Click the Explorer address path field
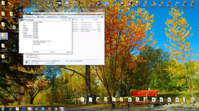Image resolution: width=199 pixels, height=111 pixels. (x=53, y=13)
